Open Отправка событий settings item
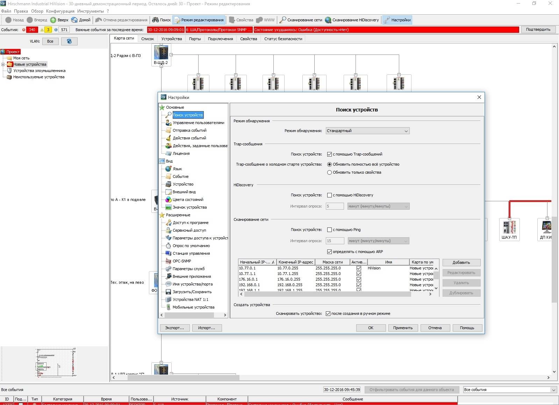Image resolution: width=559 pixels, height=405 pixels. pyautogui.click(x=189, y=130)
